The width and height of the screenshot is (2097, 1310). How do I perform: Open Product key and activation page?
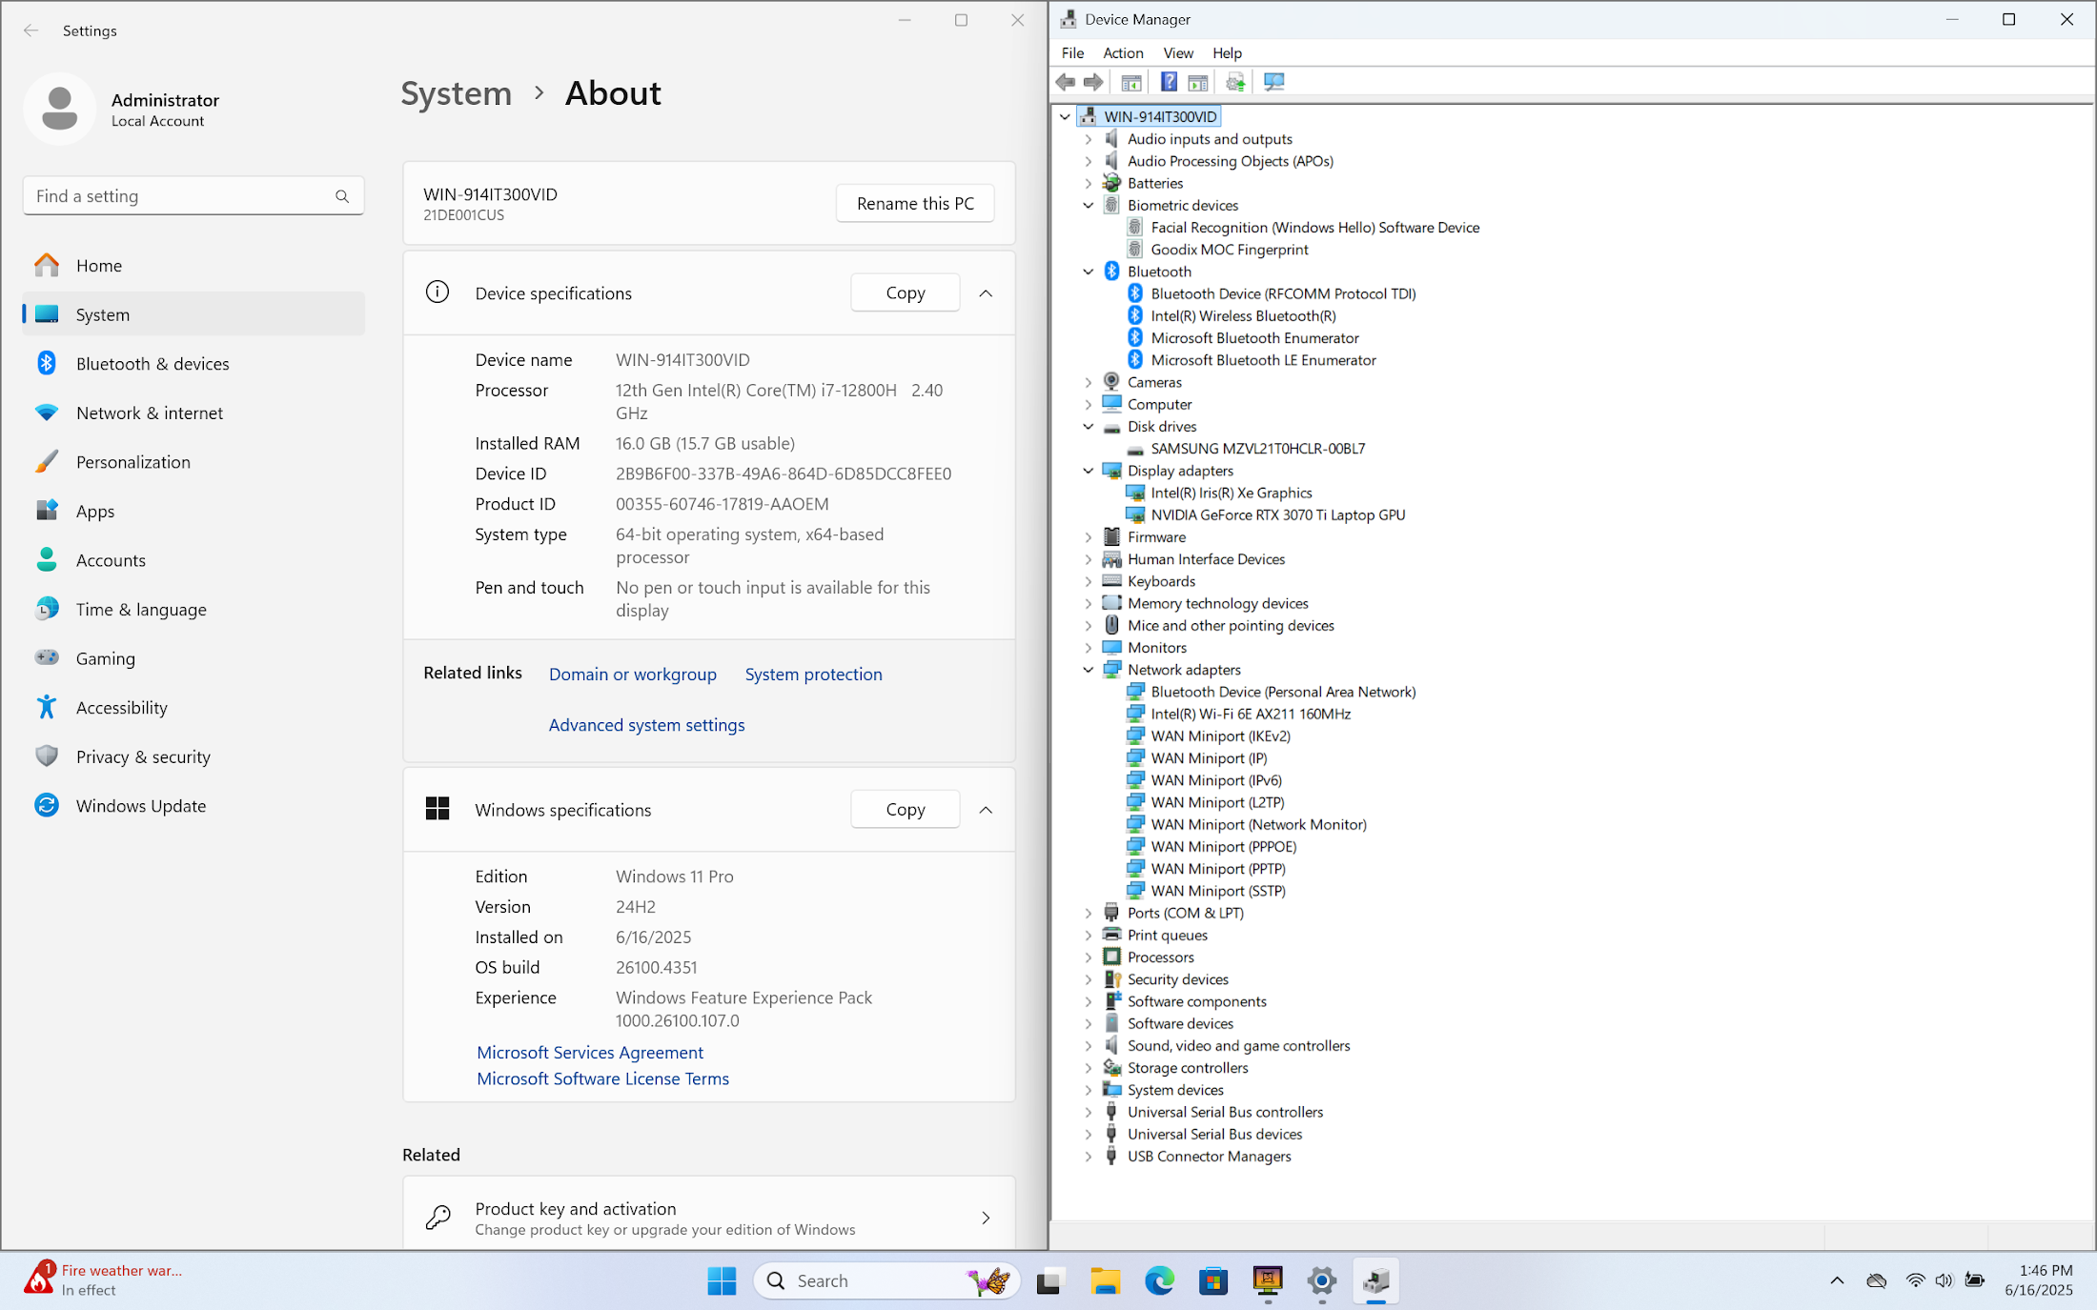[709, 1218]
